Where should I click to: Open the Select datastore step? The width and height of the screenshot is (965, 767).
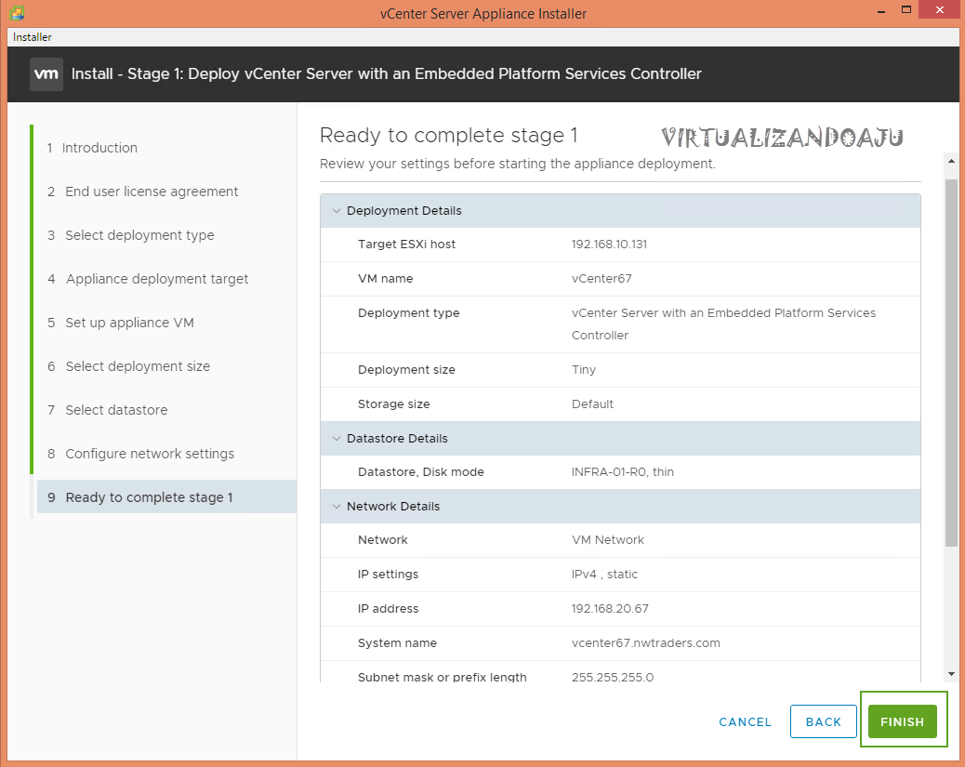tap(115, 410)
